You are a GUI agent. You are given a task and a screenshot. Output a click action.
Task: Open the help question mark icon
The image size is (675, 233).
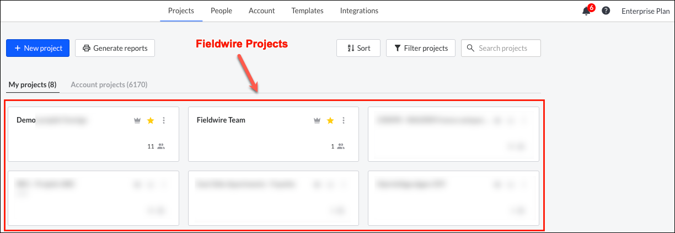tap(606, 11)
